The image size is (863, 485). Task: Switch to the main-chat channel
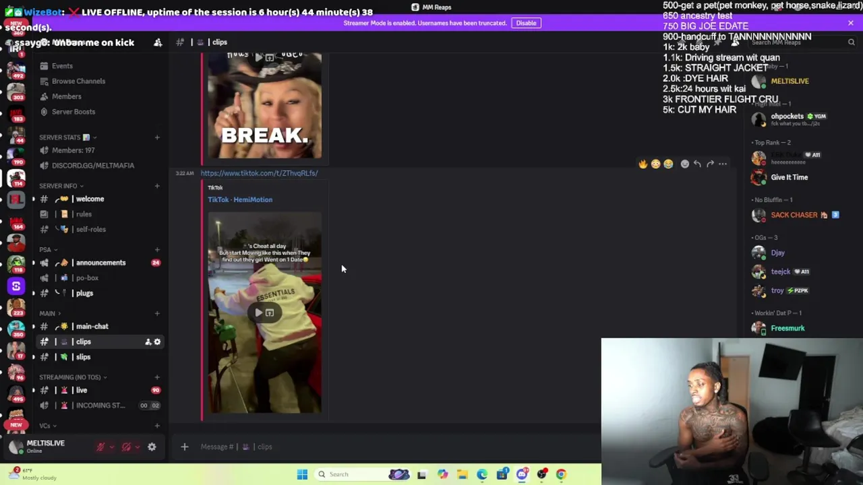click(x=99, y=326)
